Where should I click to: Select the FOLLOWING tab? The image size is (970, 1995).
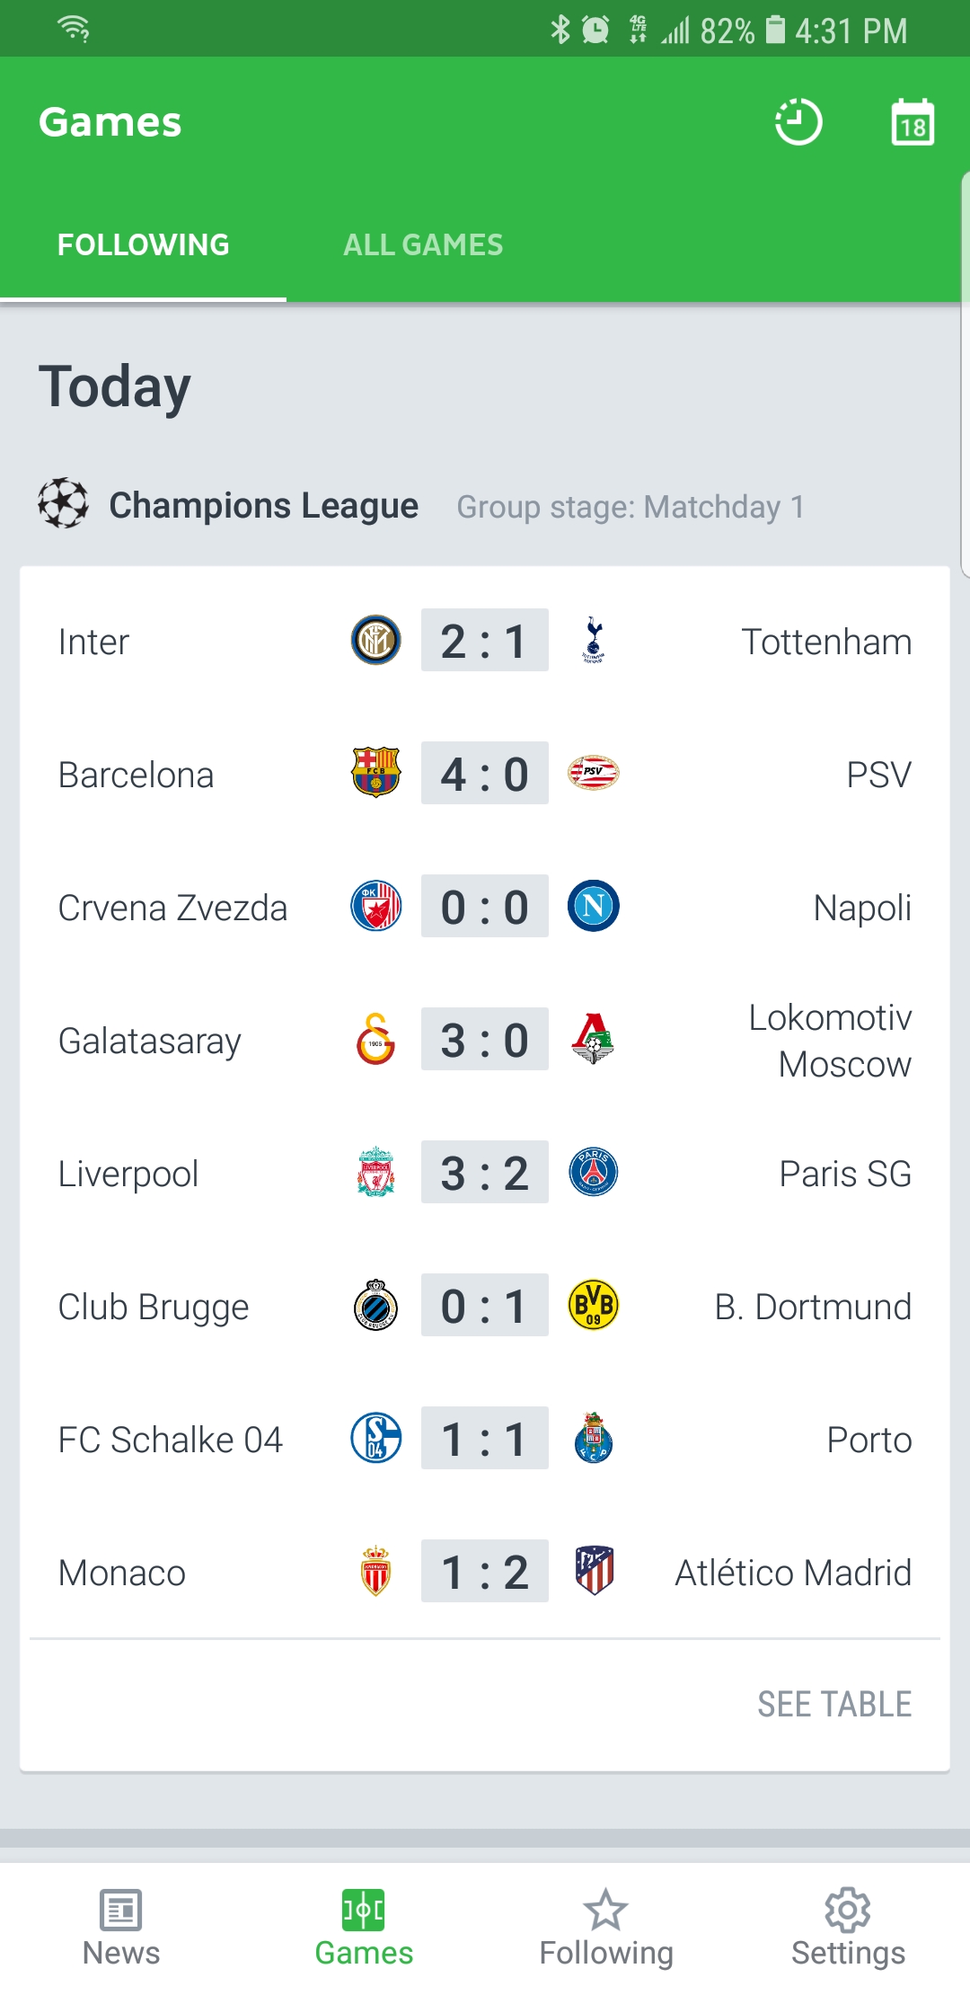point(144,244)
